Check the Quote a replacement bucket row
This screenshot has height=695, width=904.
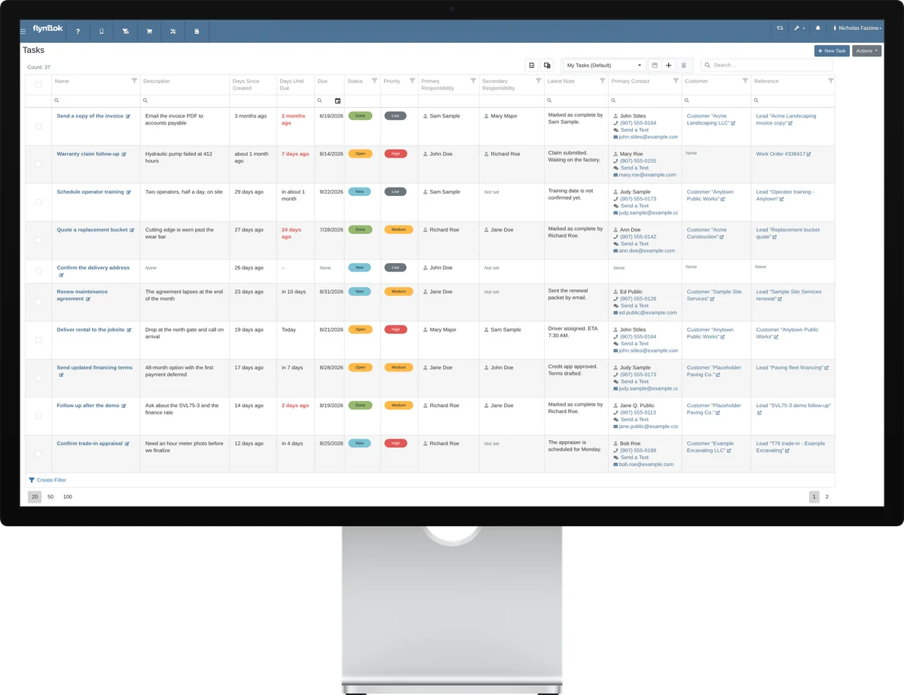coord(38,240)
